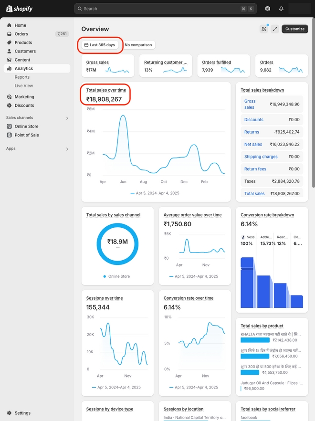Click the Customize button
The width and height of the screenshot is (315, 421).
tap(294, 29)
